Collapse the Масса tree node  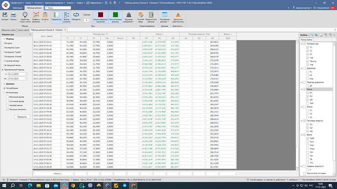pos(301,89)
